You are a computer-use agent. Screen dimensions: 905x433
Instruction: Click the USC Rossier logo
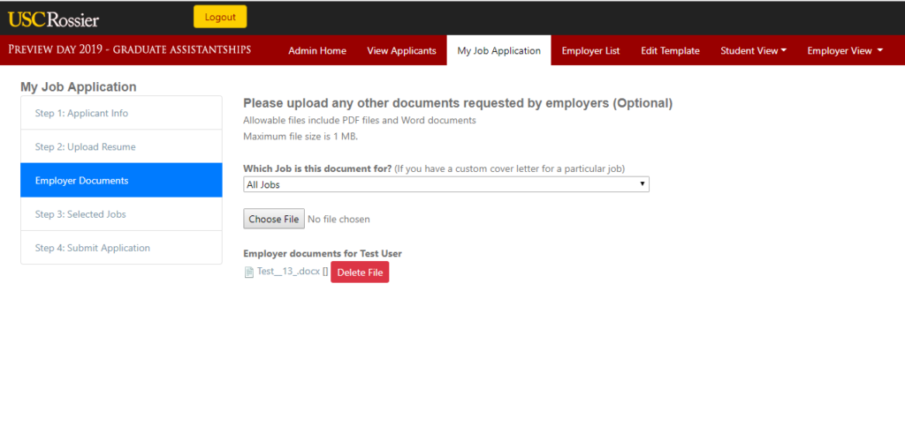(x=54, y=19)
